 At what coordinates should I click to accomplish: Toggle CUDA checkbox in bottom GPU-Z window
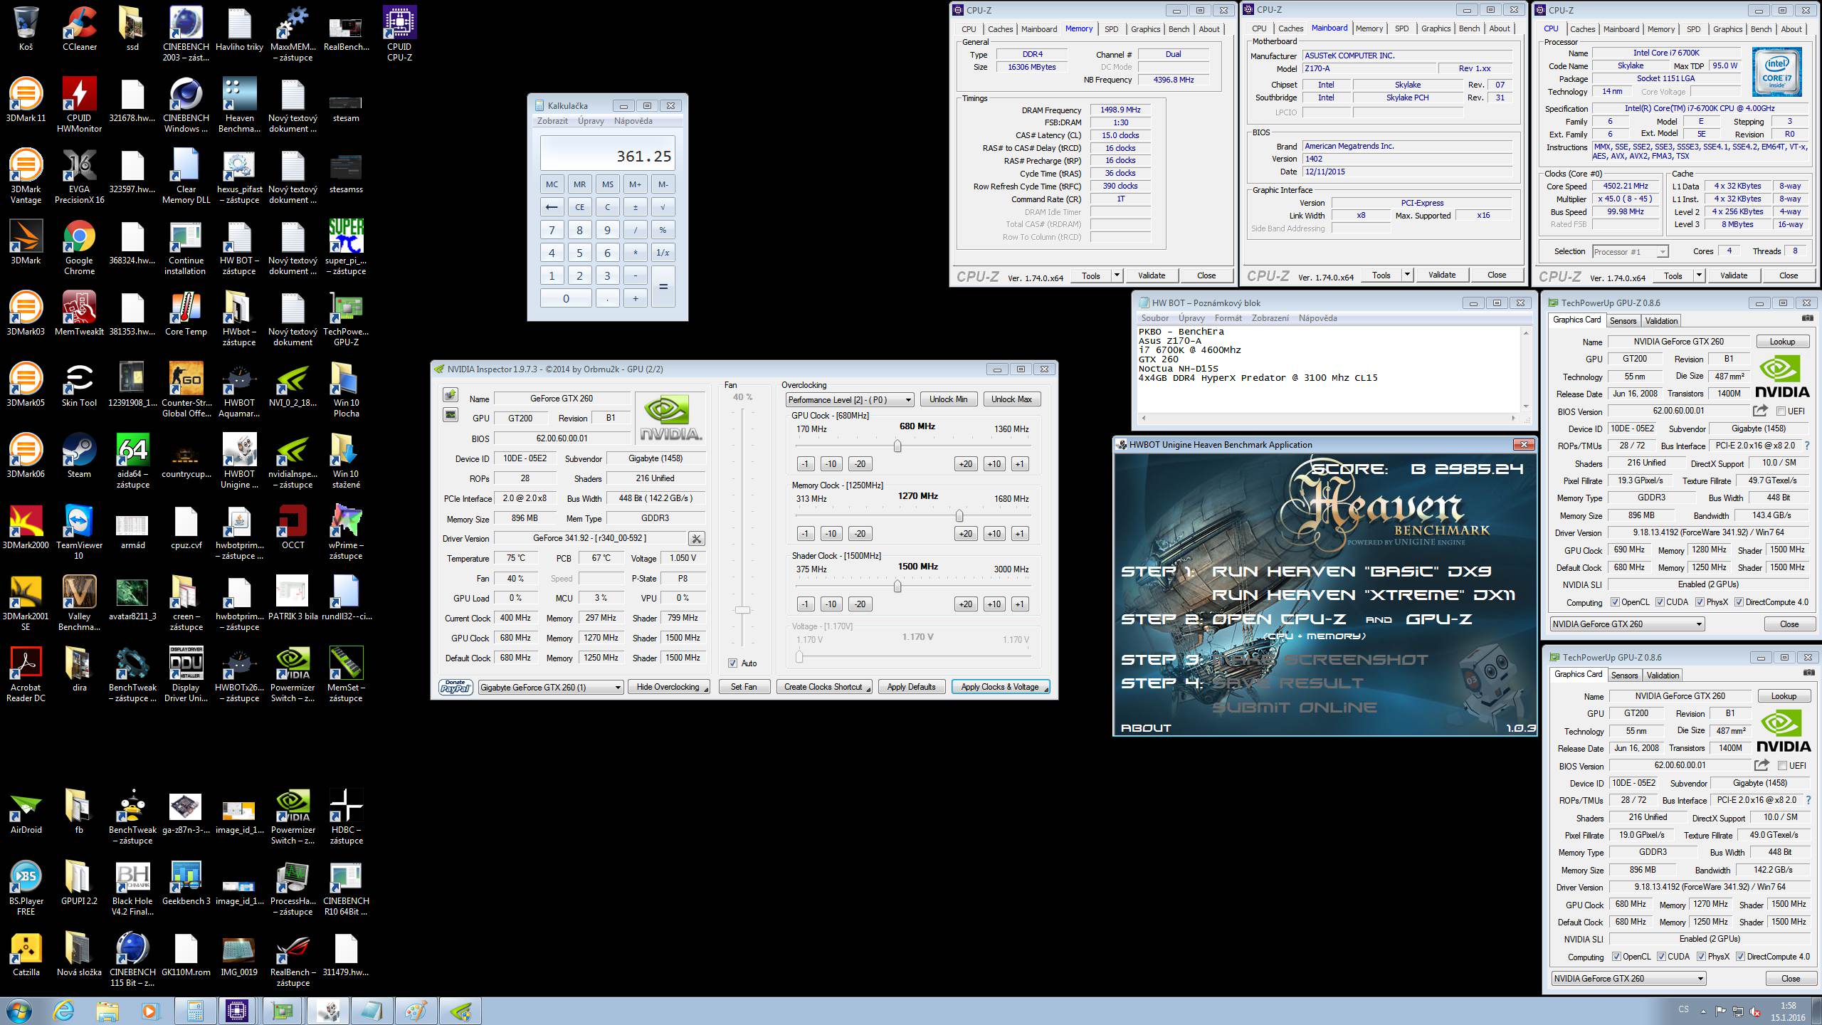1661,957
